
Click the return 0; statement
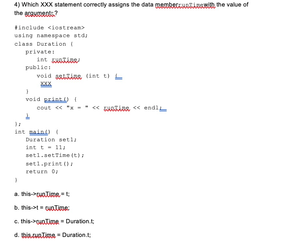[42, 172]
